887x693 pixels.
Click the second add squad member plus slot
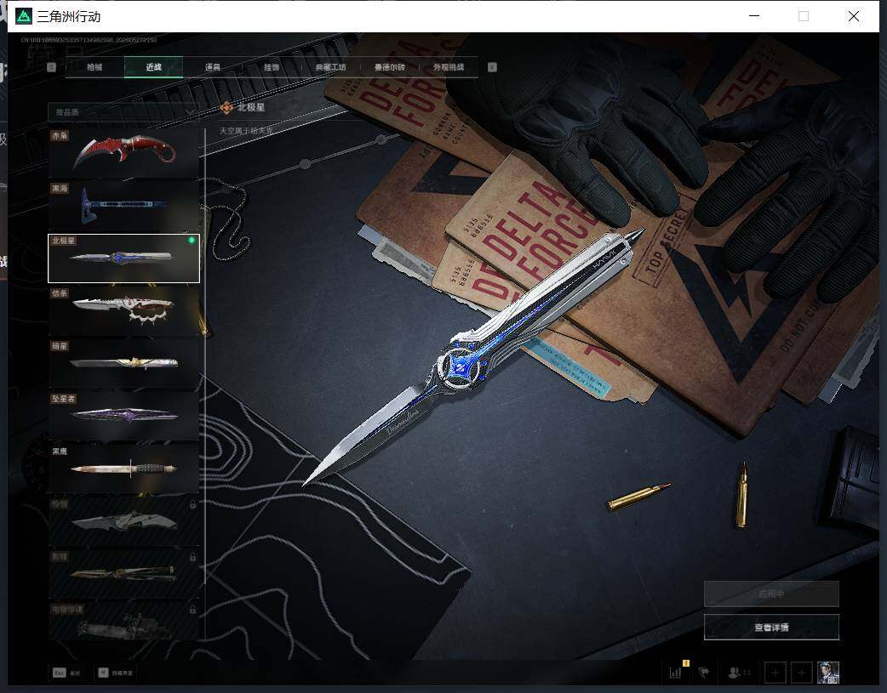click(x=802, y=673)
